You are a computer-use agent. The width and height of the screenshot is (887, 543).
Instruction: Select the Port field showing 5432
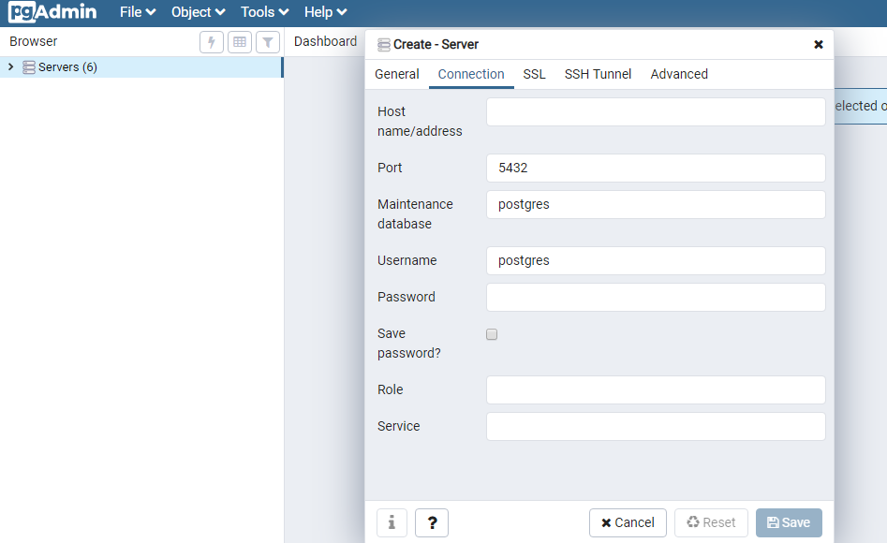pos(656,168)
